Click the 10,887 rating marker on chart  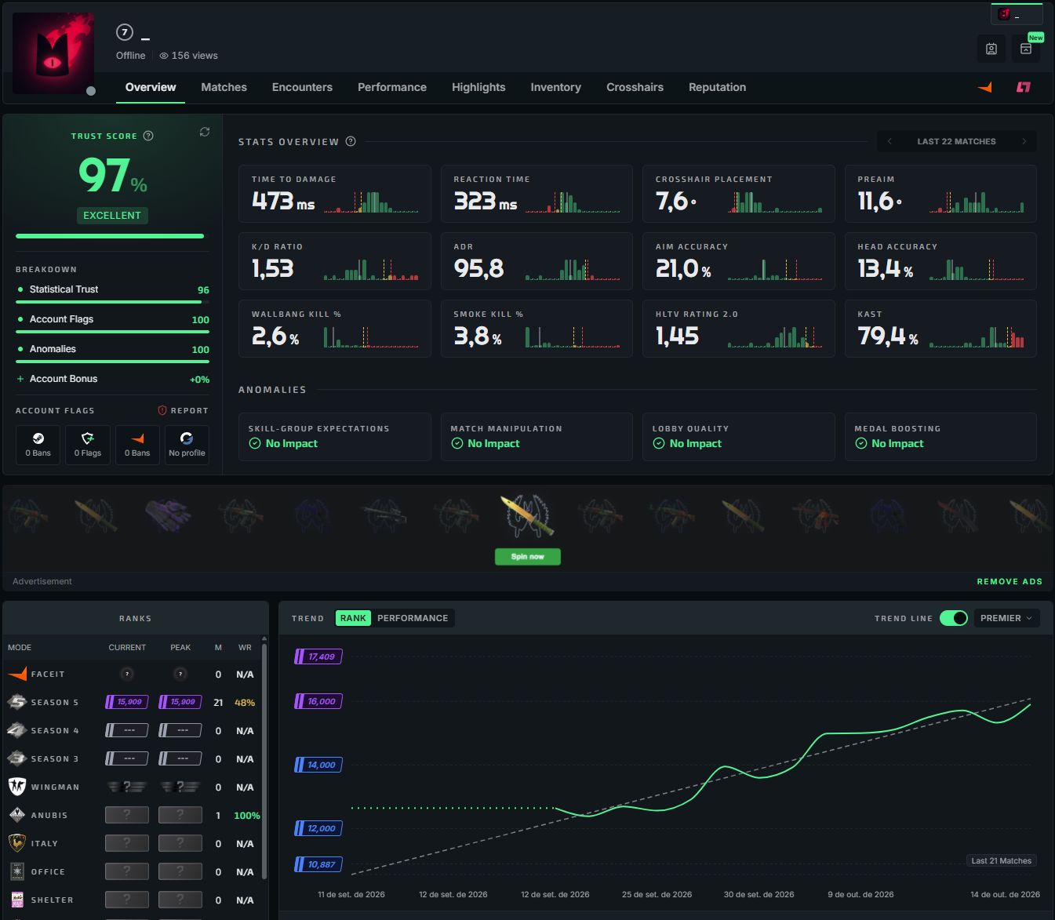[318, 864]
